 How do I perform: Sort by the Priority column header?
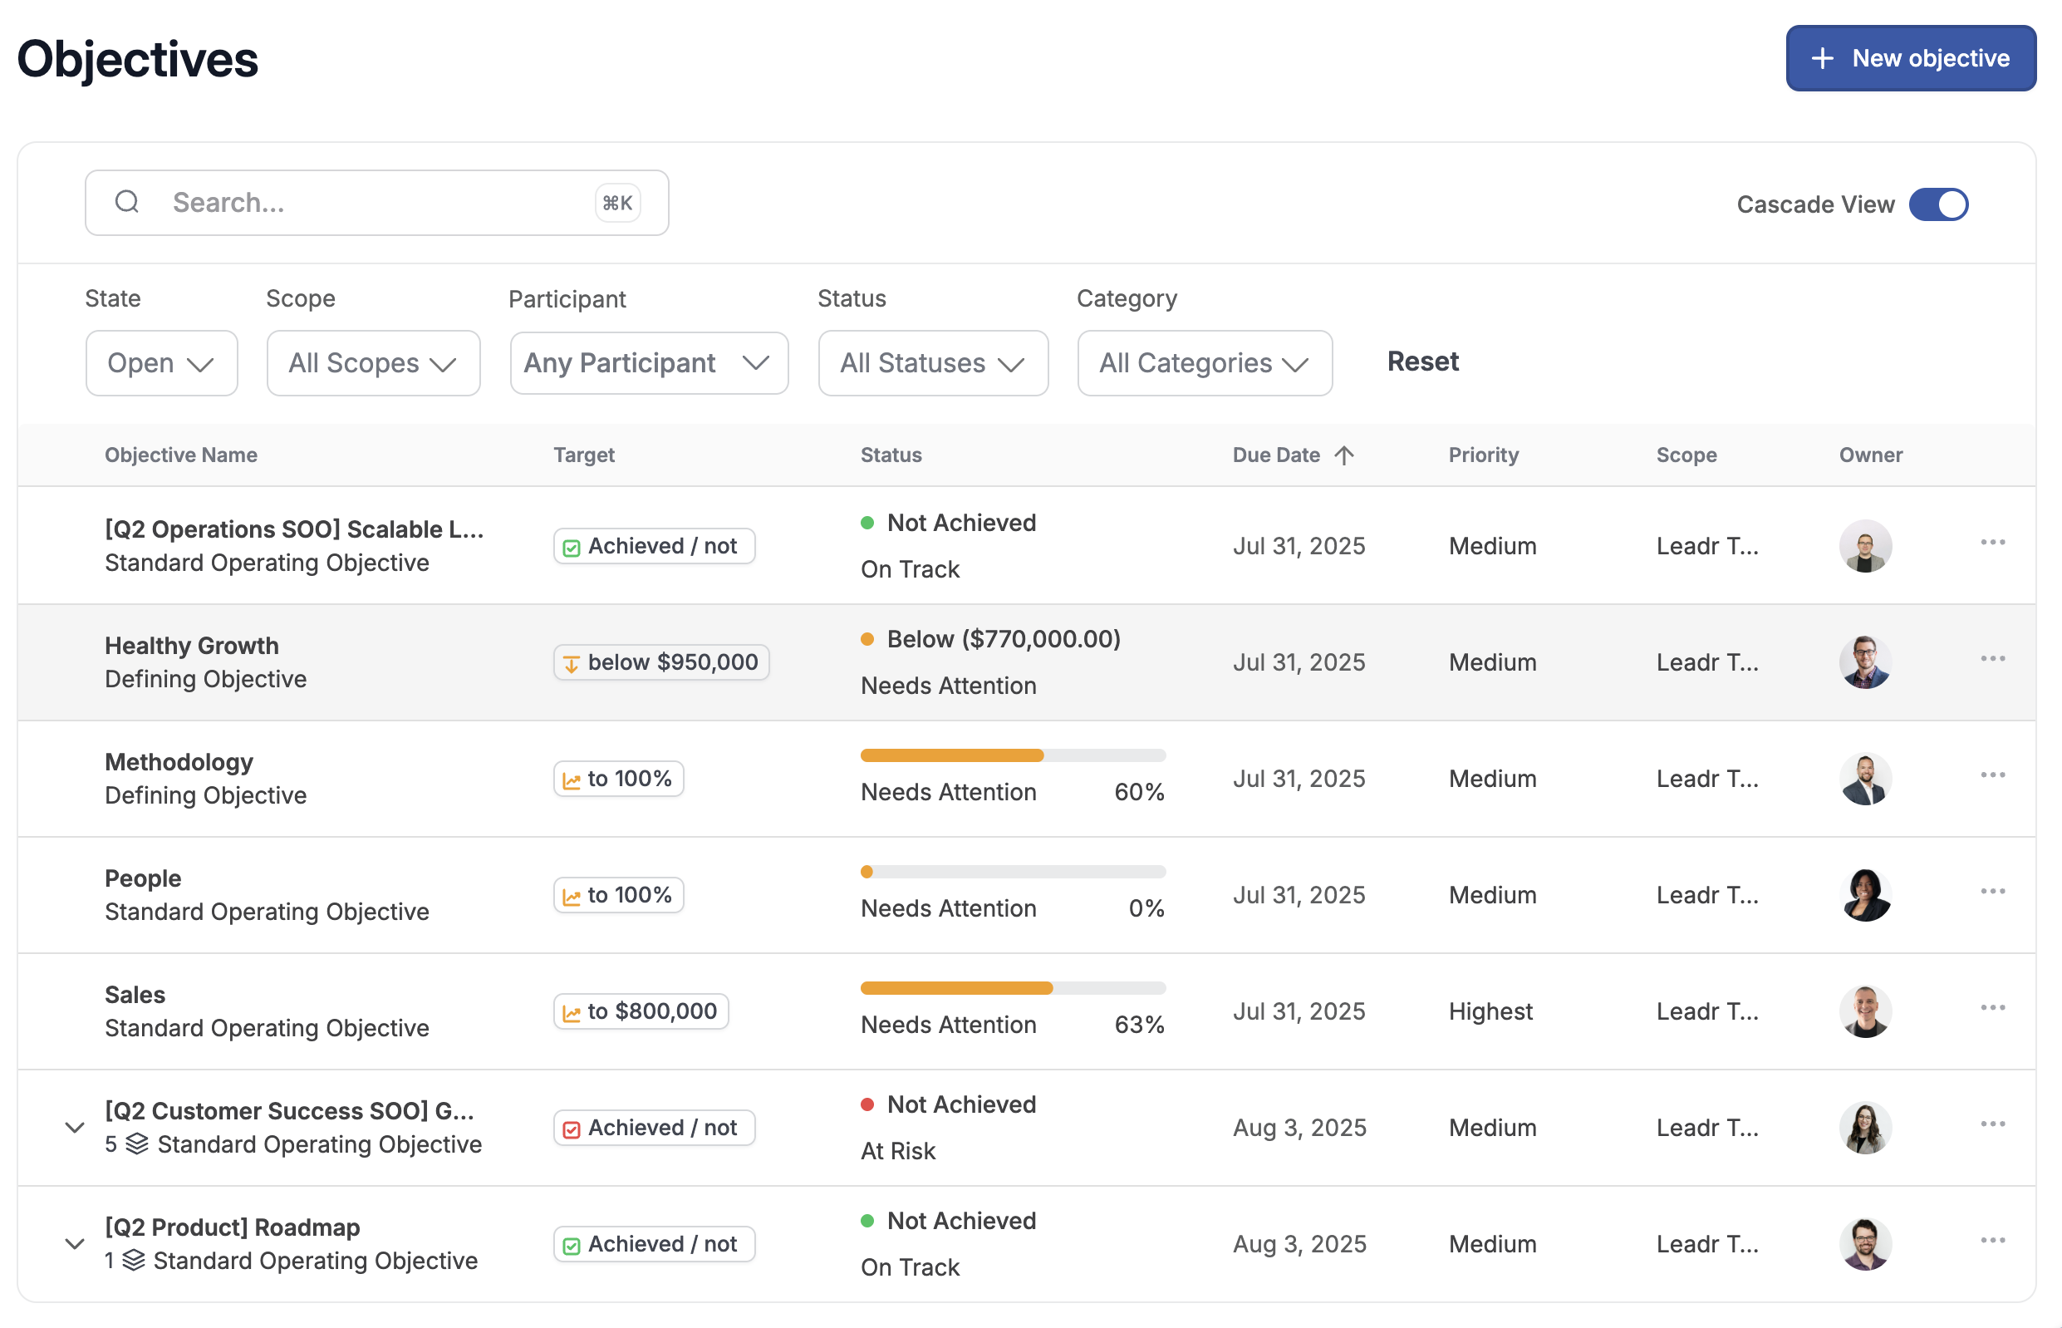tap(1483, 455)
